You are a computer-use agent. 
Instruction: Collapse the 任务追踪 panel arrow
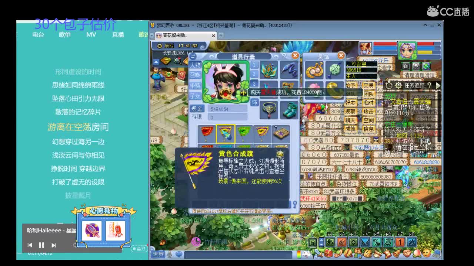[x=438, y=85]
